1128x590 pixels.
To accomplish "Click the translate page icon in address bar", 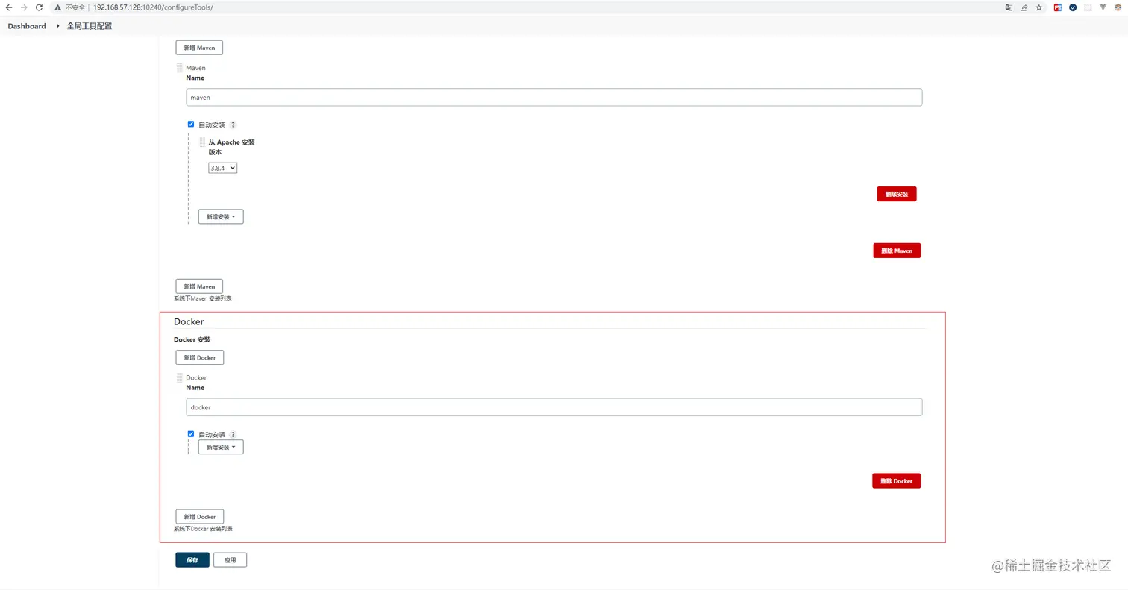I will 1009,7.
